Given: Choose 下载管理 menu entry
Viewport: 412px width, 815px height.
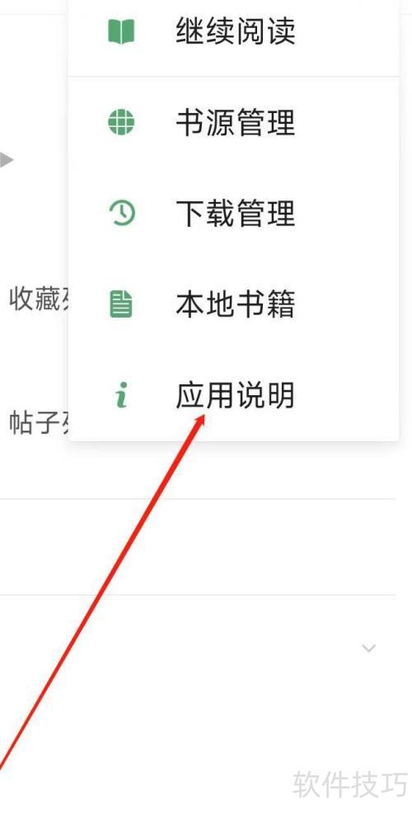Looking at the screenshot, I should click(x=236, y=213).
